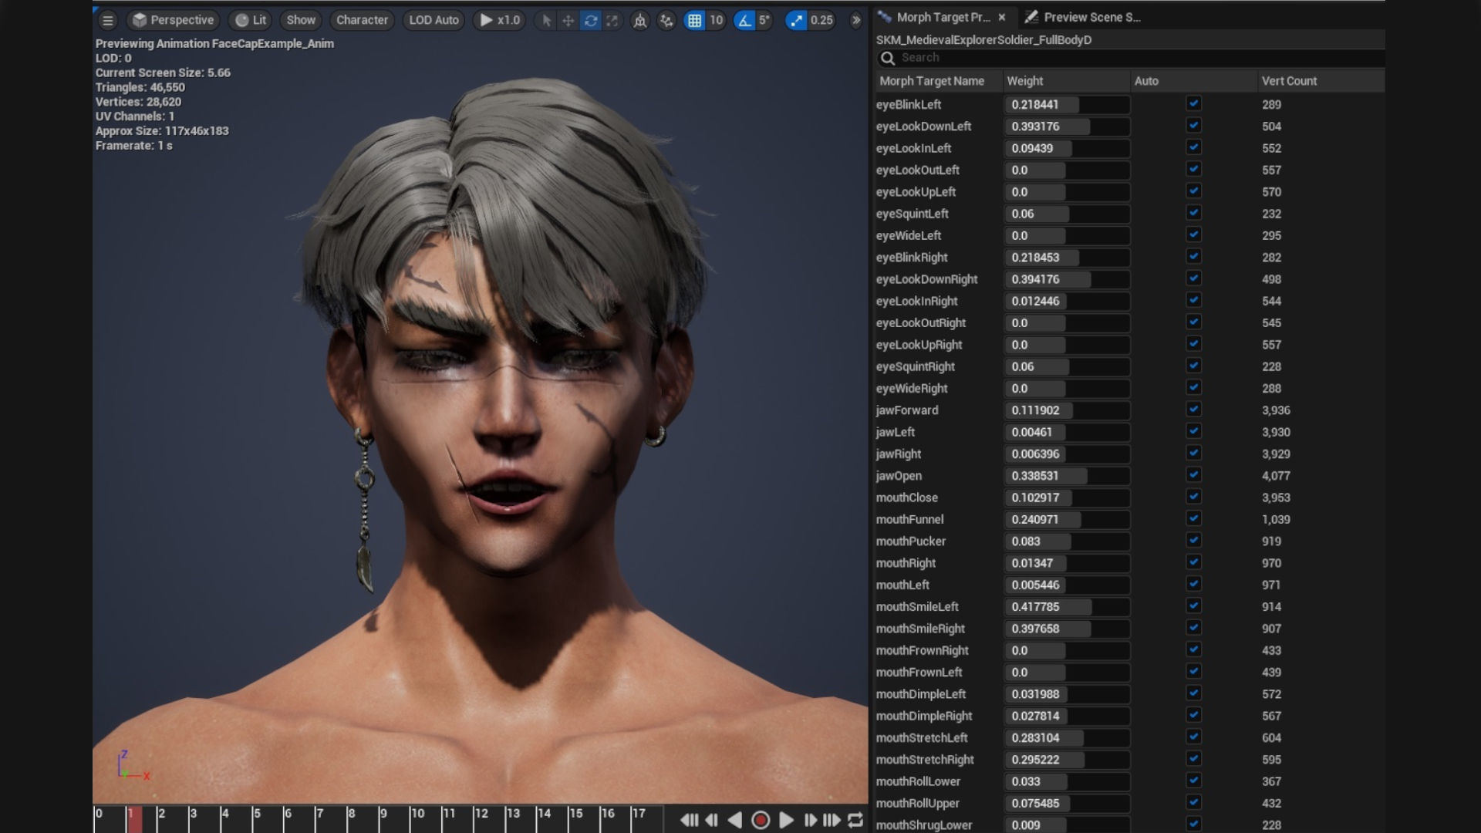Toggle looping playback icon

point(855,820)
